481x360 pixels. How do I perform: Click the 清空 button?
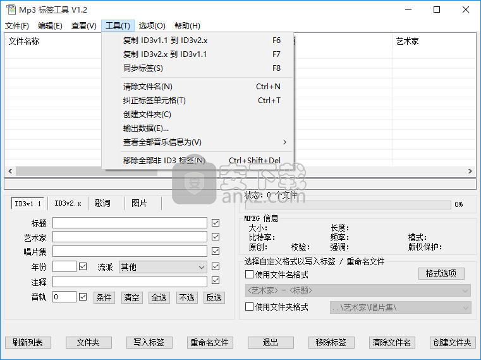131,297
